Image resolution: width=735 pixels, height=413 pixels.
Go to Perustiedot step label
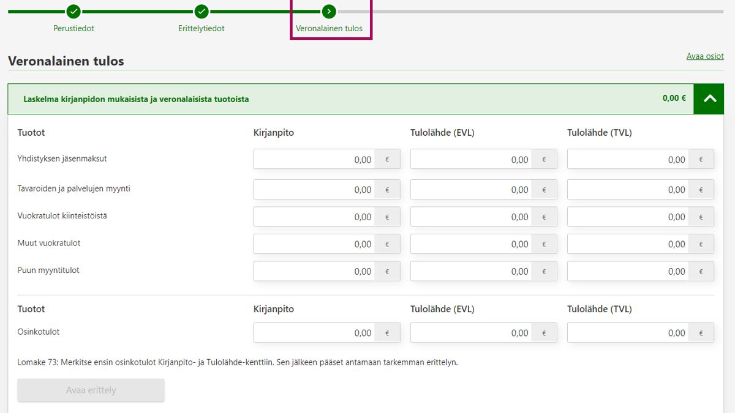[x=73, y=28]
